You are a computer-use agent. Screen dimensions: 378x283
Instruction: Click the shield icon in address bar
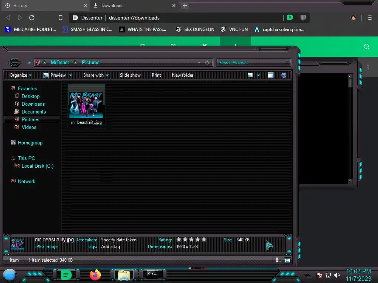click(303, 17)
